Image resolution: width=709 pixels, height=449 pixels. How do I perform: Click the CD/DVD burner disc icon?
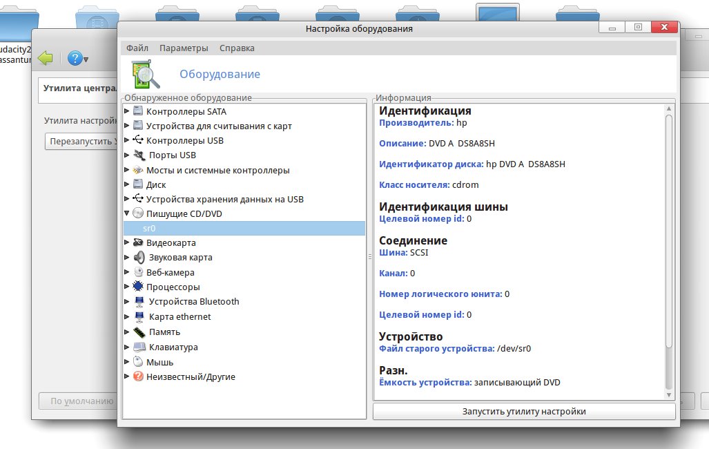[x=138, y=213]
